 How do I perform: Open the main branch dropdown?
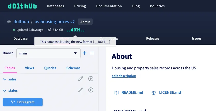[48, 53]
